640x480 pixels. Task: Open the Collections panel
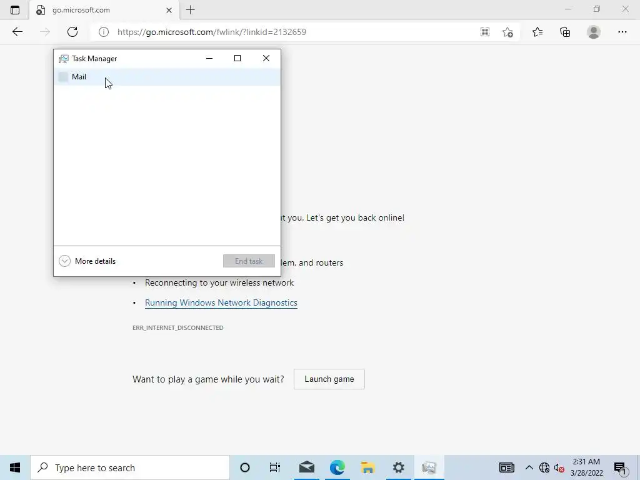coord(565,32)
